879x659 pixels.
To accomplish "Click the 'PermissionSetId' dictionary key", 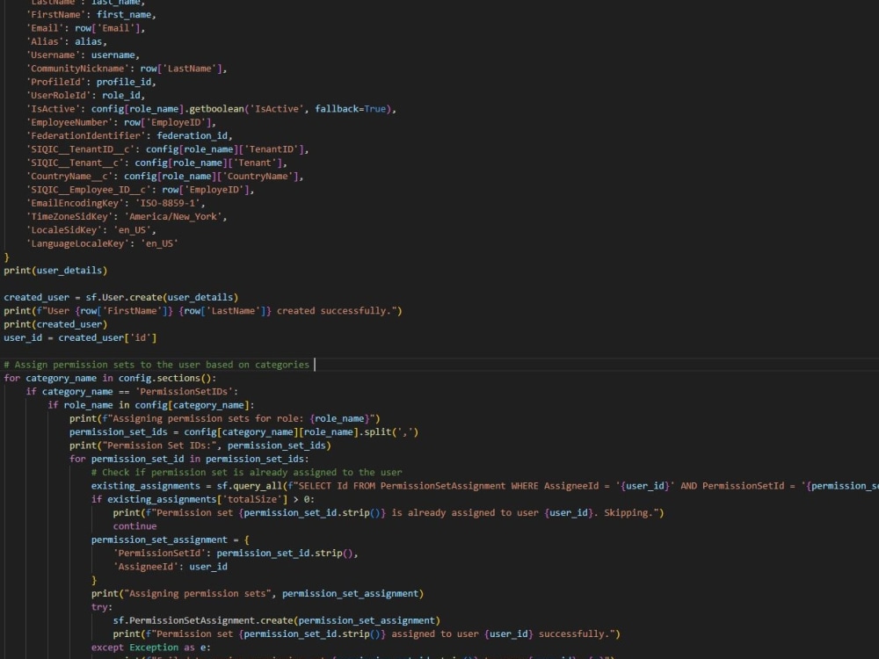I will 160,553.
